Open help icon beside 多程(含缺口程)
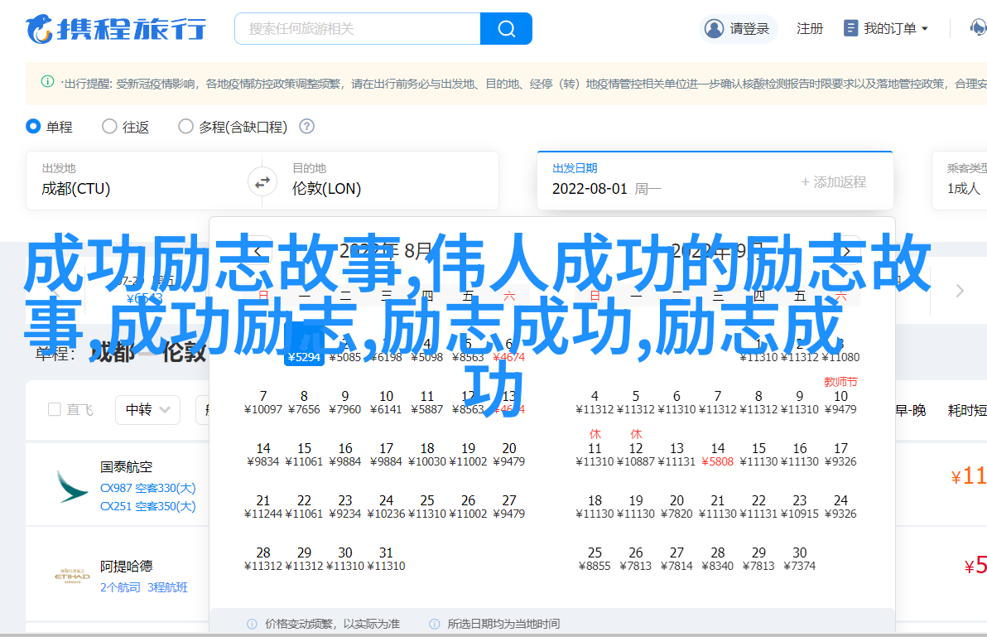This screenshot has width=987, height=637. click(306, 127)
